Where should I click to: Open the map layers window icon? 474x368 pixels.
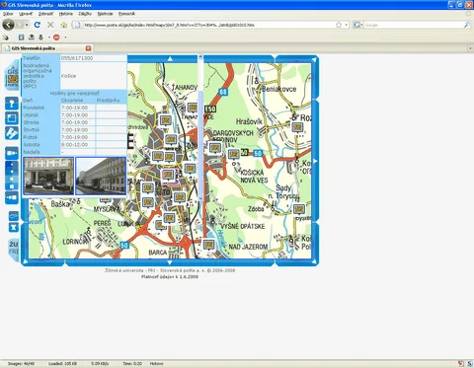pos(12,118)
